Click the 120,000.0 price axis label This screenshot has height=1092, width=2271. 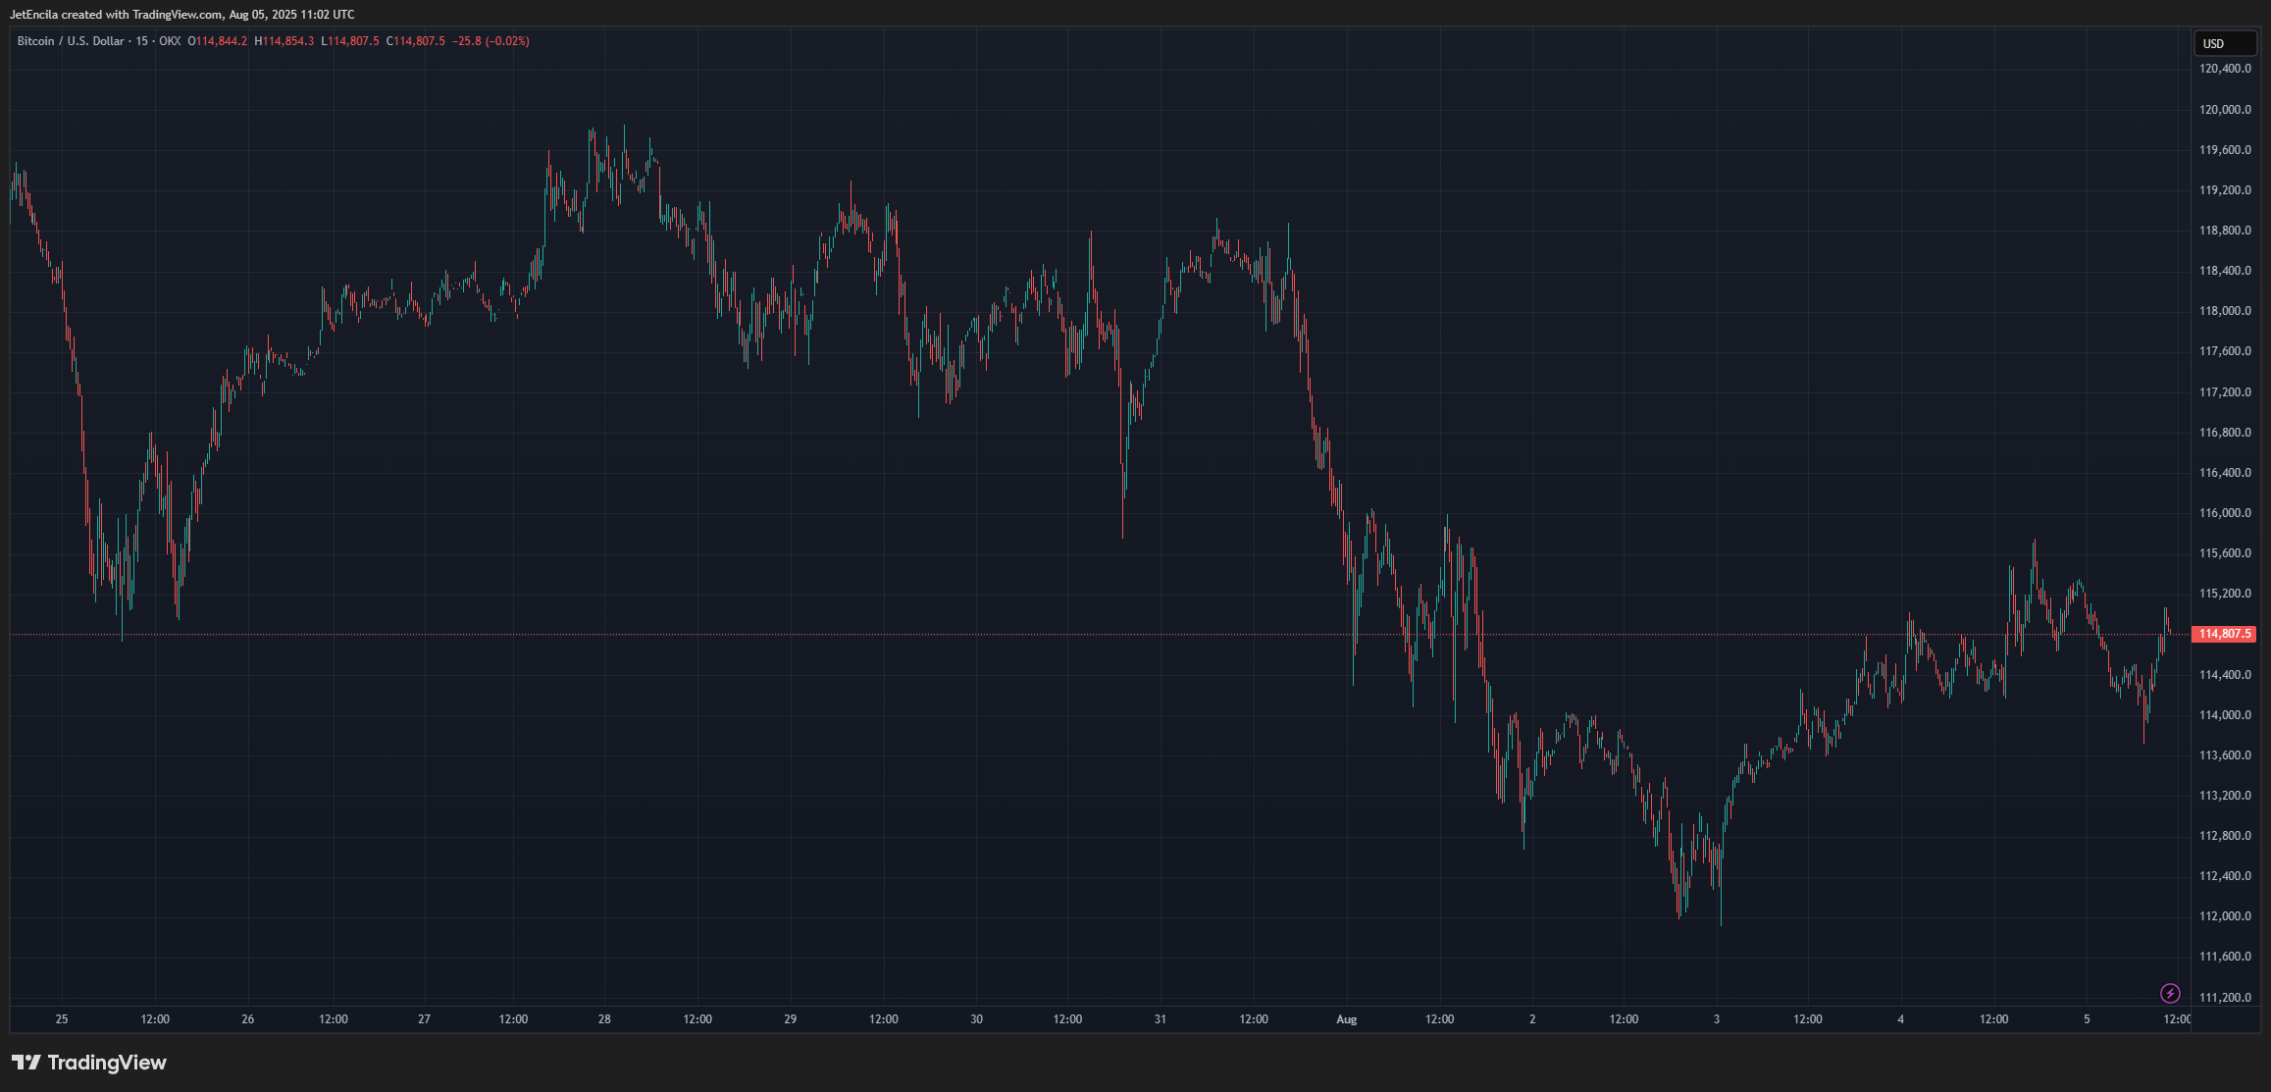pos(2225,110)
